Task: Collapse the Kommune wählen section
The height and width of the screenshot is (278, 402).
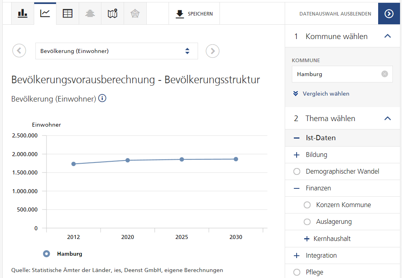Action: [388, 36]
